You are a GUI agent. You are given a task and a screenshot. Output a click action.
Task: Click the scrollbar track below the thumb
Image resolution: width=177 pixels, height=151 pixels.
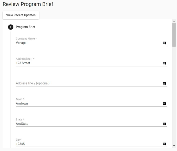click(x=174, y=97)
